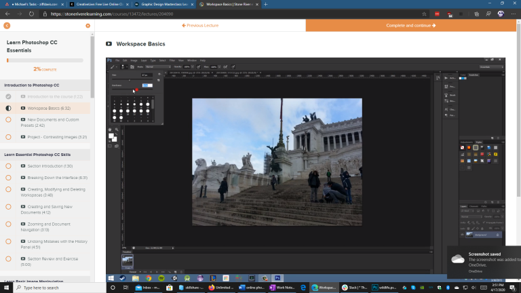Screen dimensions: 521x293
Task: Click the orange settings icon in sidebar header
Action: coord(88,26)
